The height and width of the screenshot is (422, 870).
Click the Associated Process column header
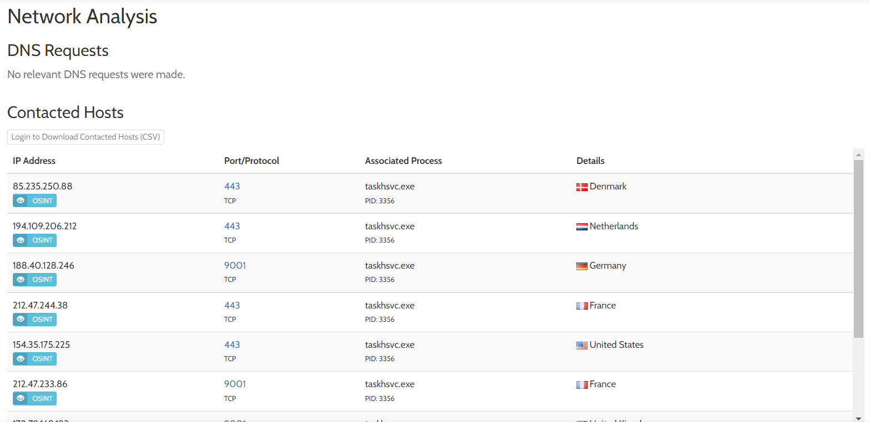403,161
